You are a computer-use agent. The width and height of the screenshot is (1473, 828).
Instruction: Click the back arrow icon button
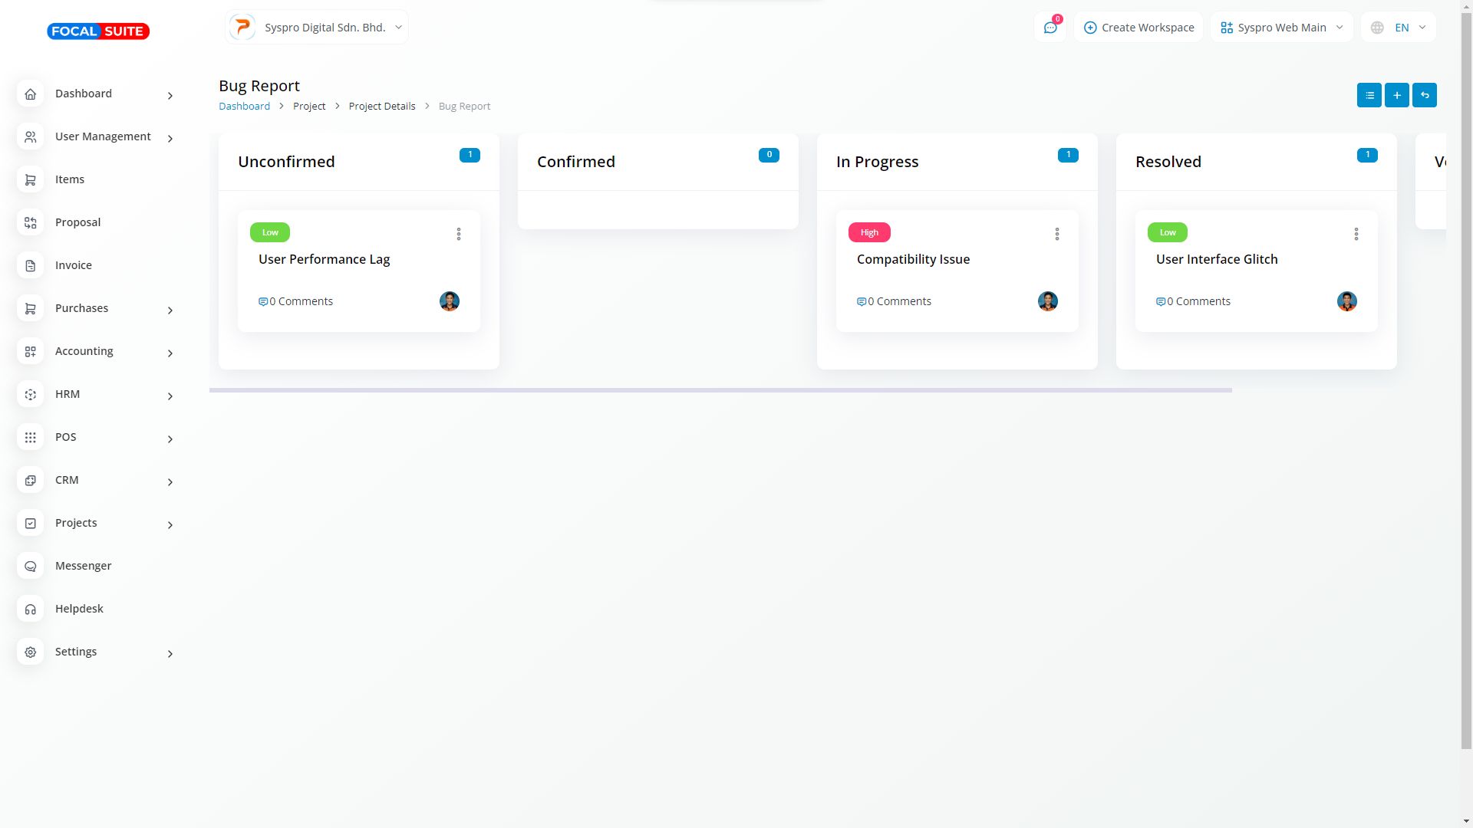[1424, 95]
